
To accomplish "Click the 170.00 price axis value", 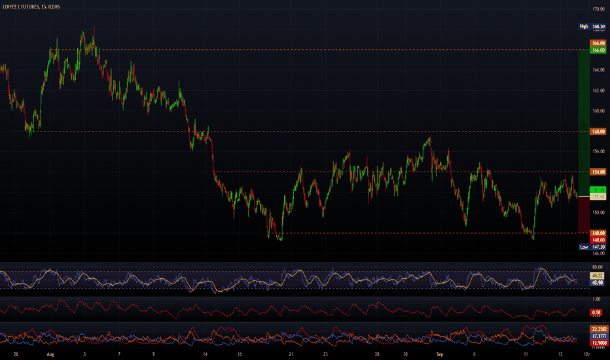I will pos(598,9).
